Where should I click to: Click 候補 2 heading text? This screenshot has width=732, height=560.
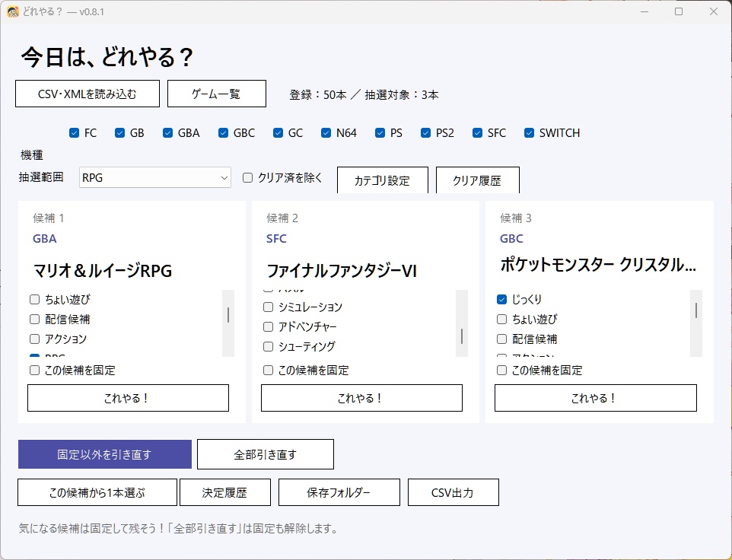pyautogui.click(x=282, y=218)
